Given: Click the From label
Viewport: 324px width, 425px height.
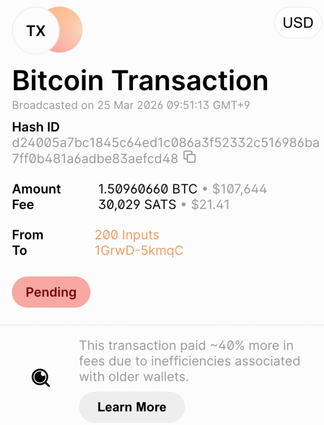Looking at the screenshot, I should point(28,235).
